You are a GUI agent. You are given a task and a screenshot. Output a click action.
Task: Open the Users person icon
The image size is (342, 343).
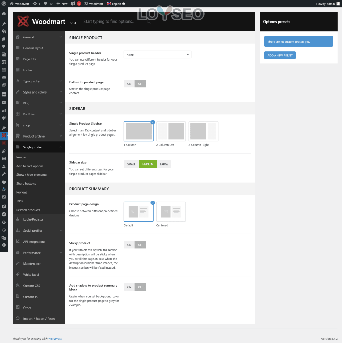[x=4, y=166]
